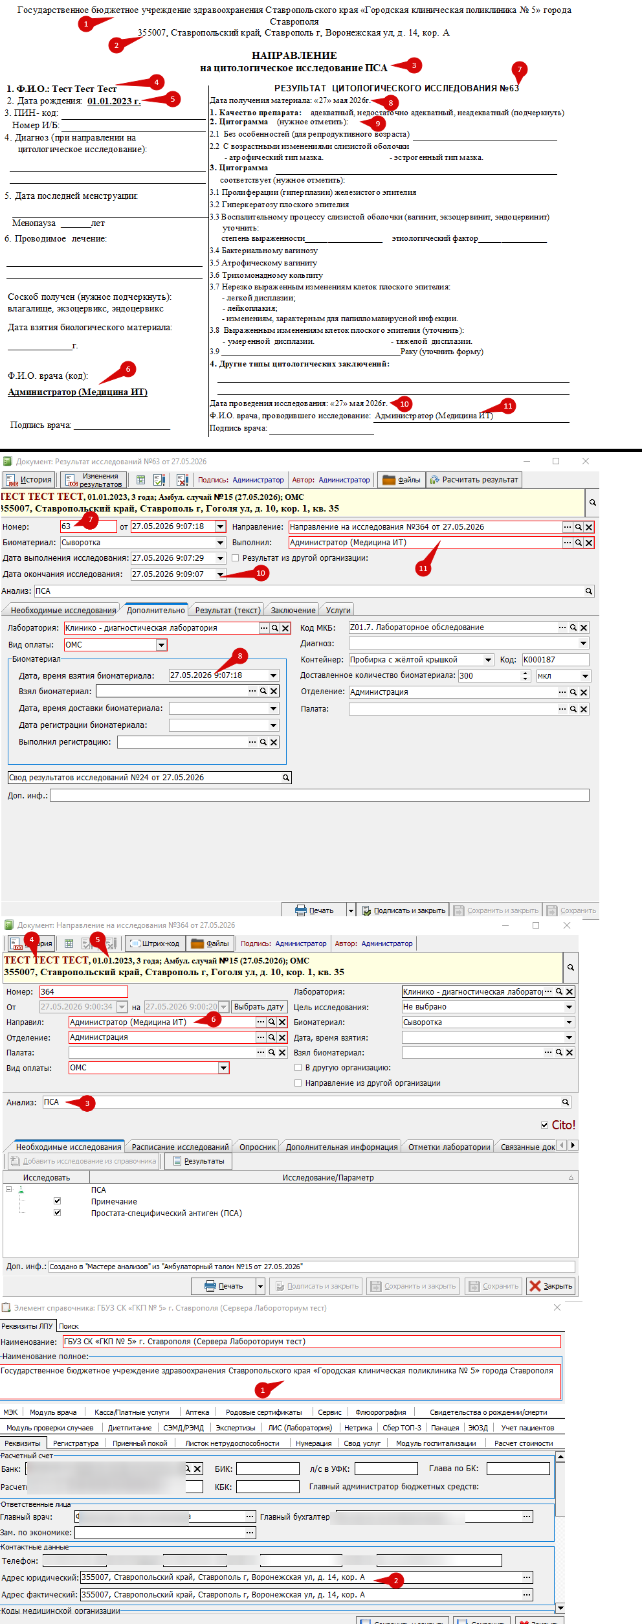The width and height of the screenshot is (642, 1624).
Task: Expand Контейнер Пробирка с жёлтой крышкой dropdown
Action: (x=489, y=660)
